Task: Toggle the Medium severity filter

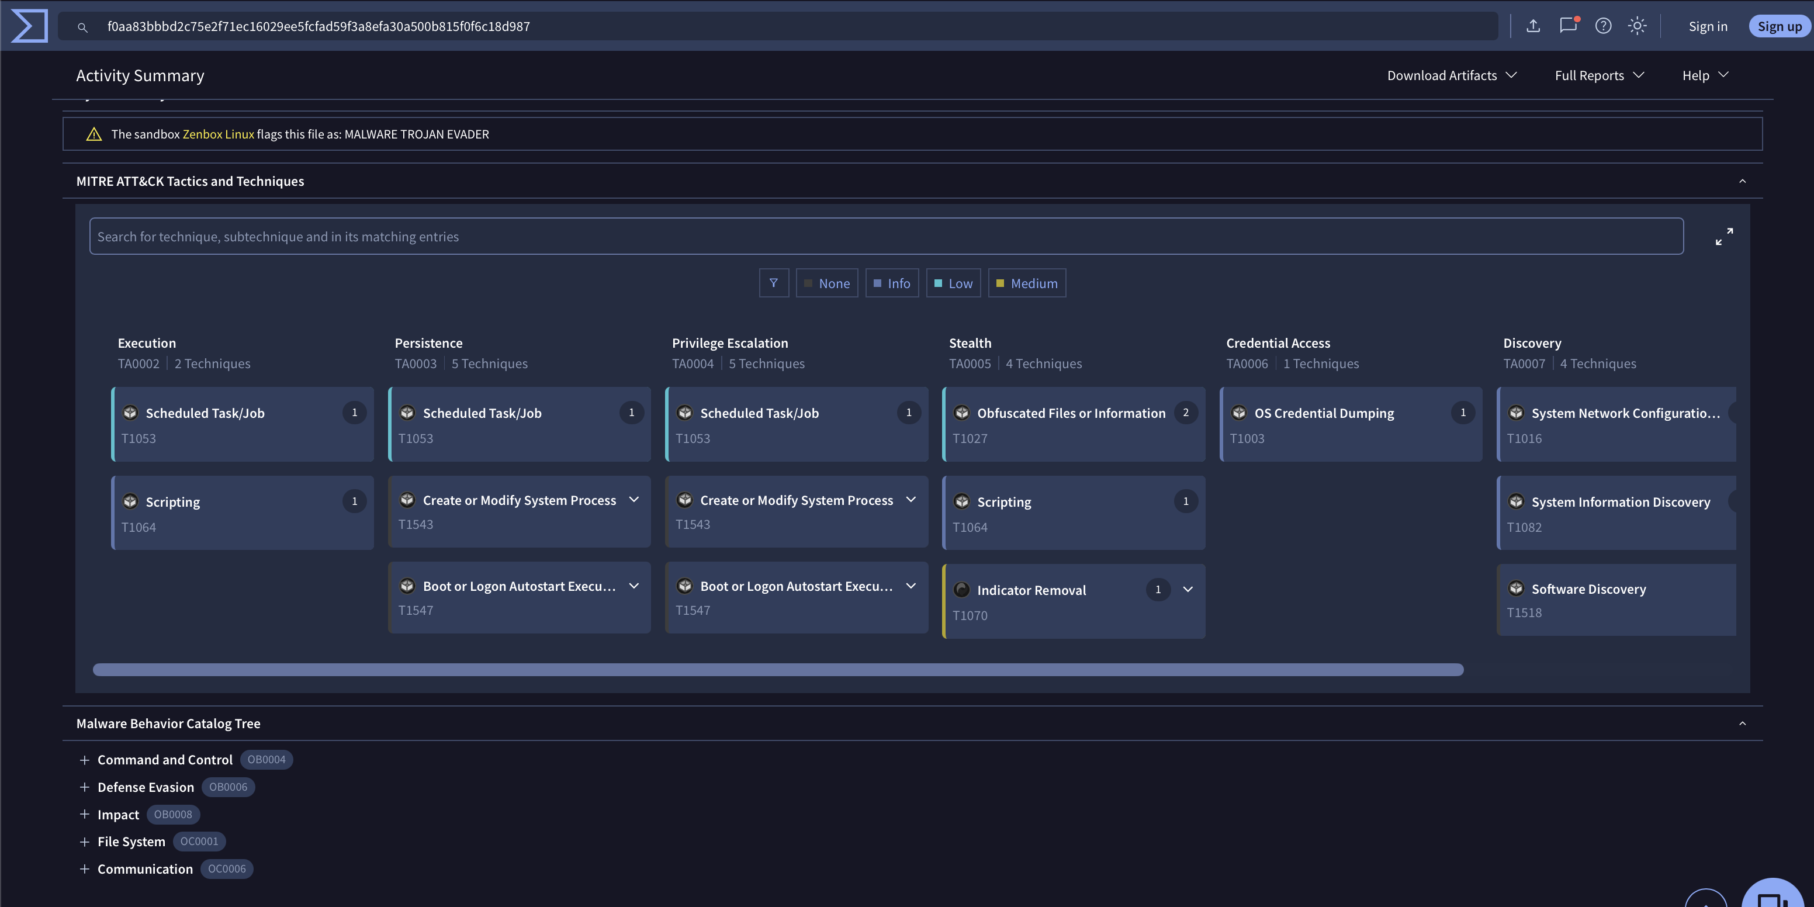Action: click(x=1027, y=283)
